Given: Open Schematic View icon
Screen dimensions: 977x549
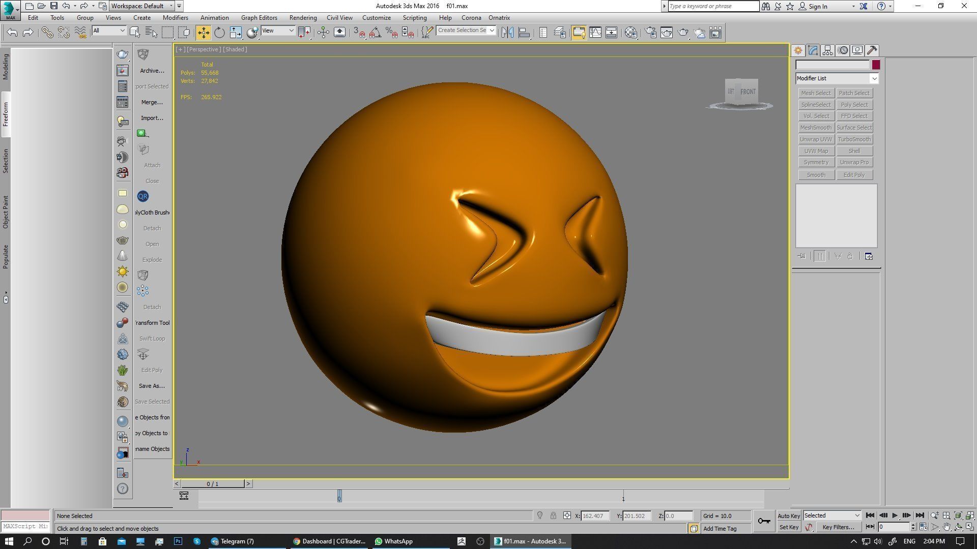Looking at the screenshot, I should 612,33.
